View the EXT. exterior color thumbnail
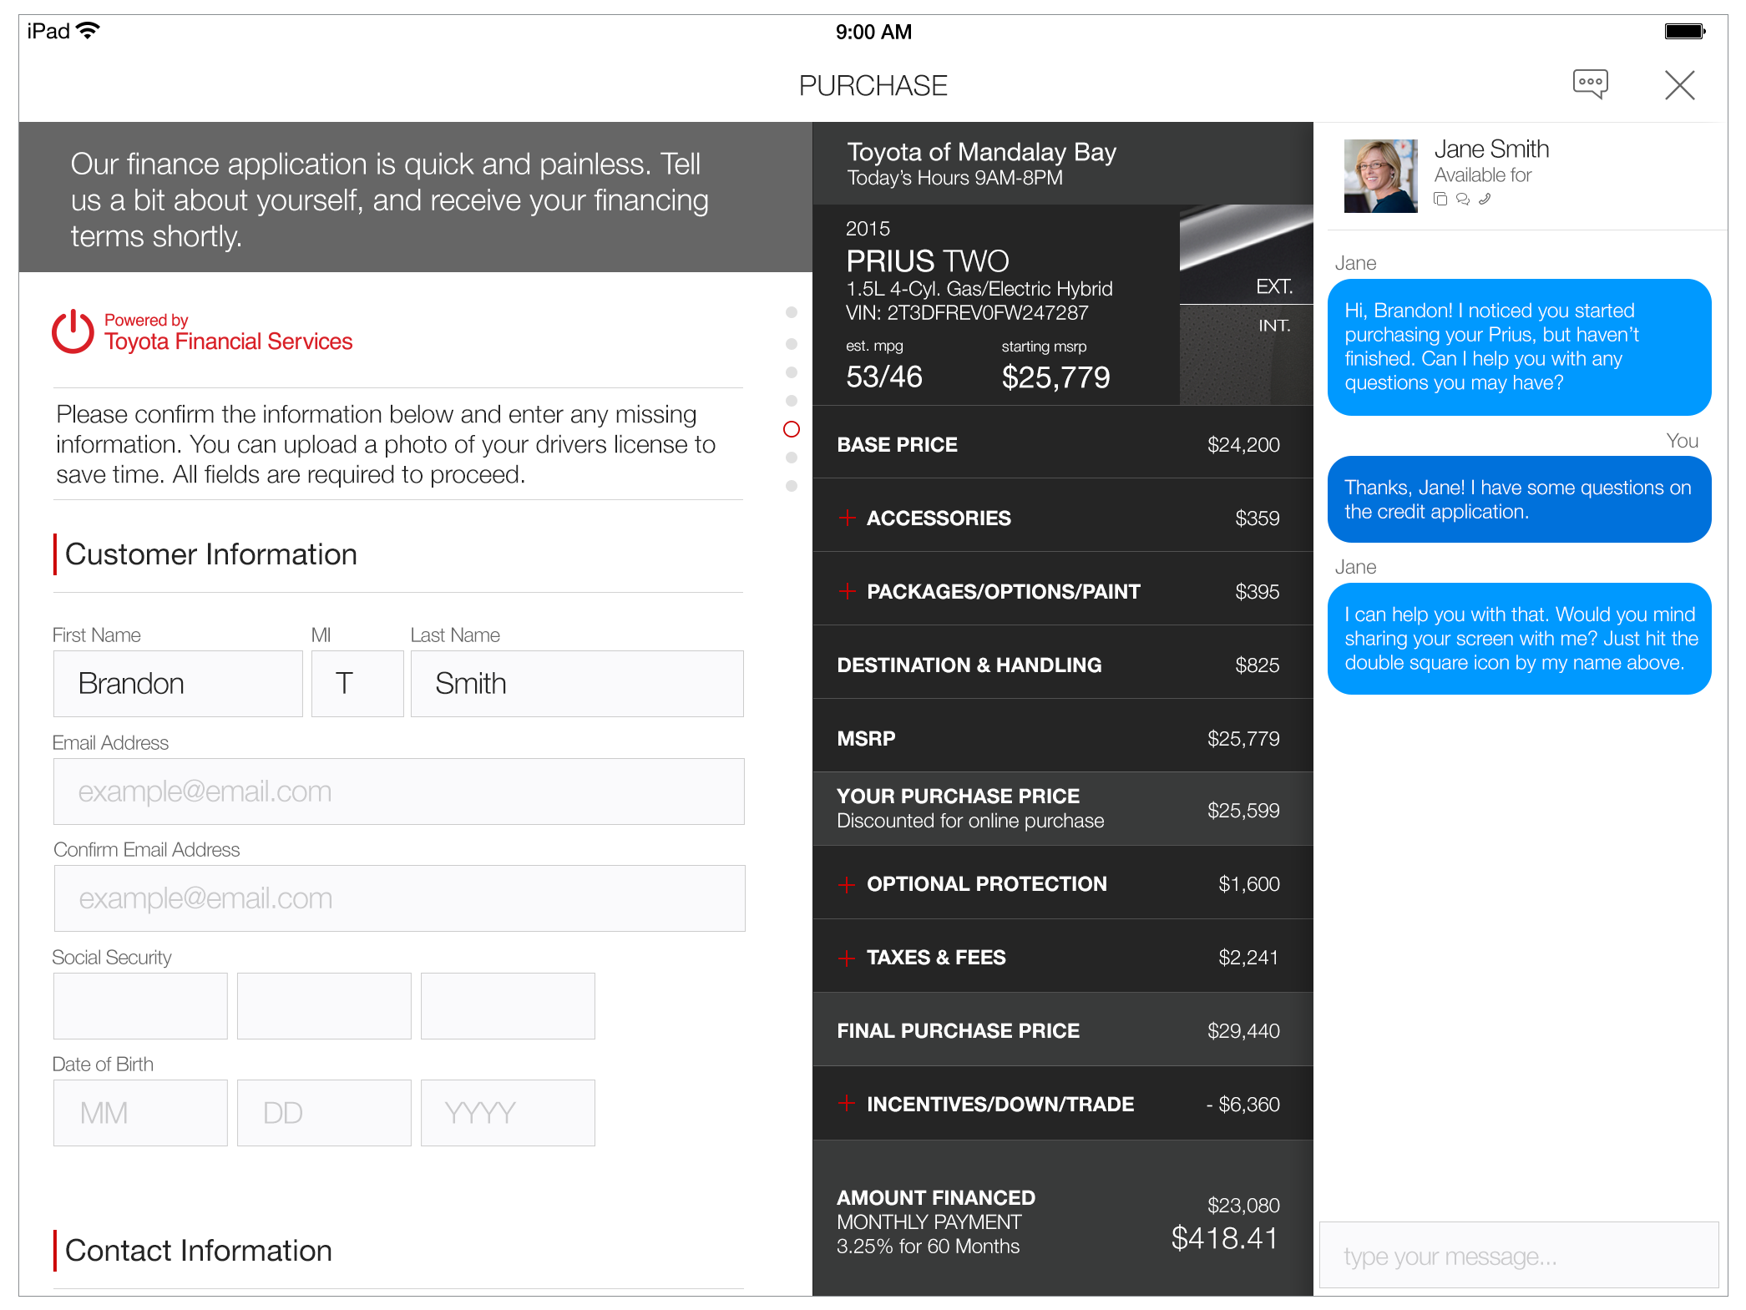Viewport: 1746px width, 1310px height. pos(1246,255)
